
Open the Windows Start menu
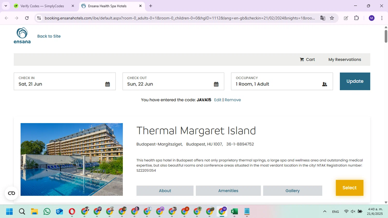(x=9, y=212)
